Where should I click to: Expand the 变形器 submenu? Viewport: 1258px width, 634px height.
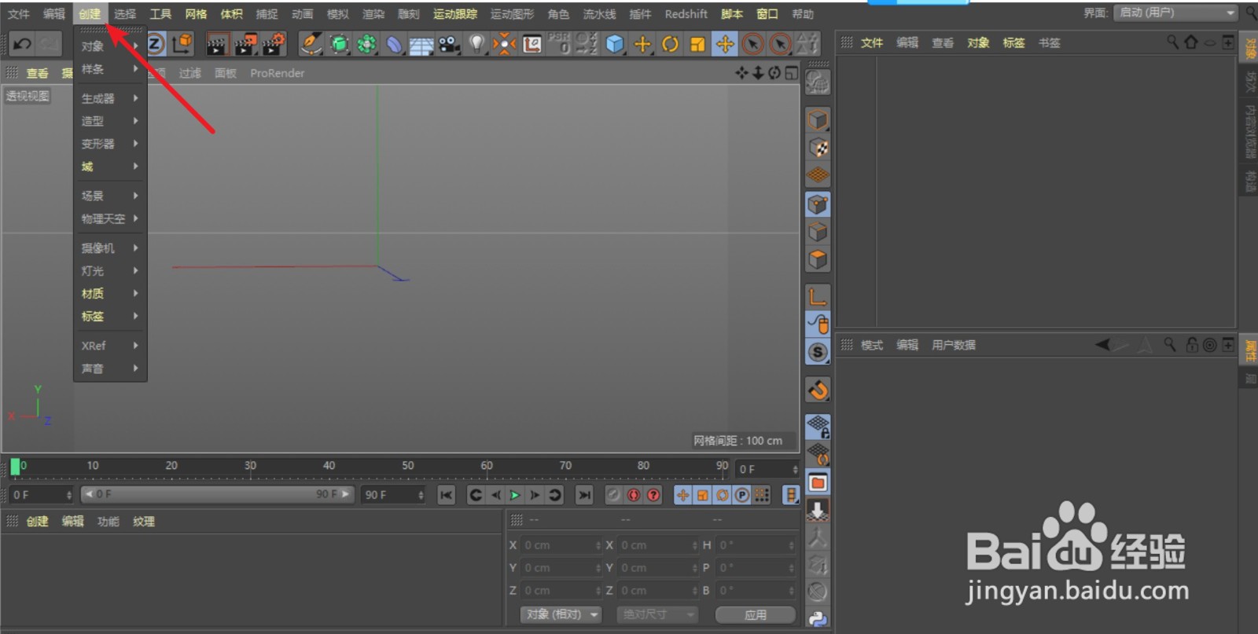110,144
